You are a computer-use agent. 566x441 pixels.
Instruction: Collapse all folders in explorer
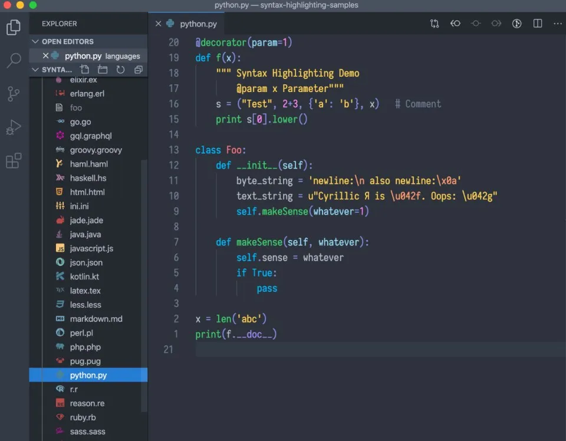click(x=138, y=70)
